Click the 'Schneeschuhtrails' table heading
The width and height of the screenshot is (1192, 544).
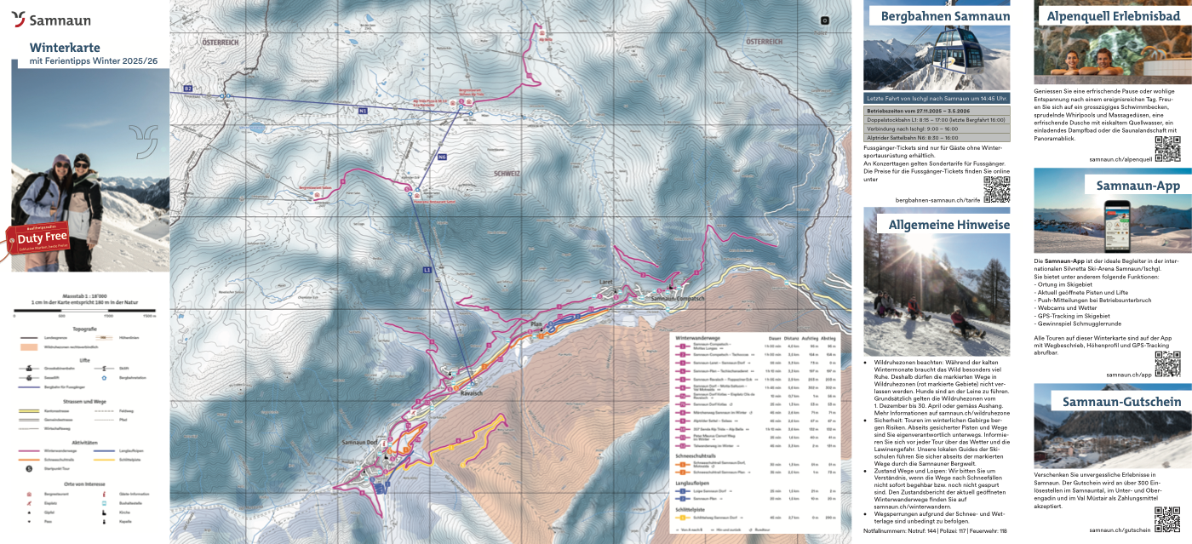tap(696, 456)
